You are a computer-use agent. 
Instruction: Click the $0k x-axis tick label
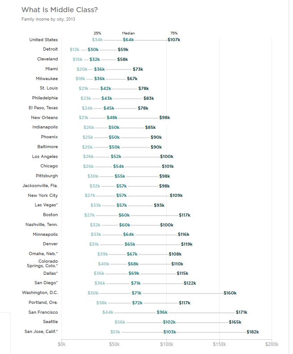(x=62, y=344)
